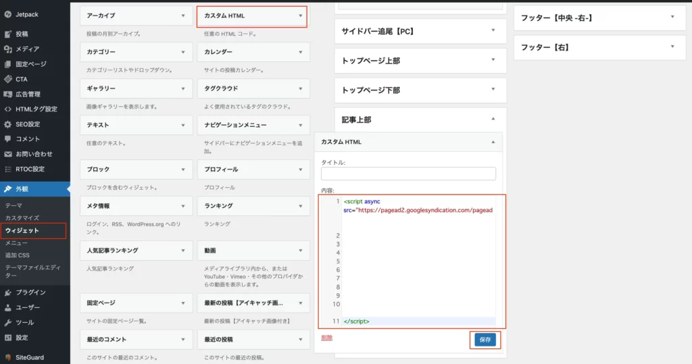Collapse the カスタム HTML widget in 記事上部
Viewport: 692px width, 364px height.
(493, 142)
